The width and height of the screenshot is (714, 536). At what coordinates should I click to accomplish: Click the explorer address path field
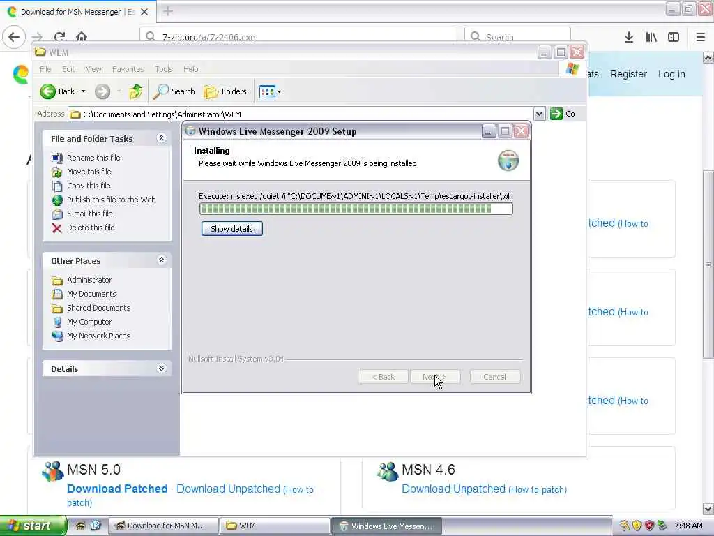tap(301, 114)
